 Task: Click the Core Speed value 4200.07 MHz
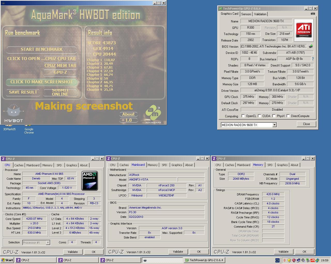[34, 219]
